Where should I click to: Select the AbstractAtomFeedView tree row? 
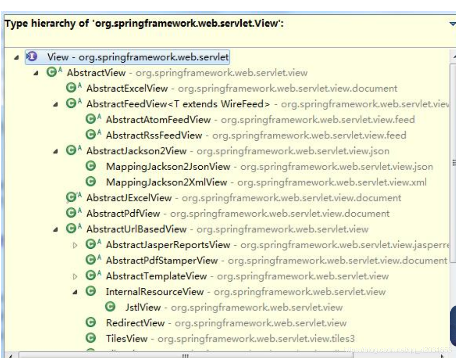(250, 119)
